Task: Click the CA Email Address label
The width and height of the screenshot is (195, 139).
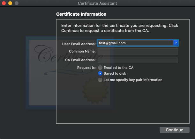Action: coord(80,60)
